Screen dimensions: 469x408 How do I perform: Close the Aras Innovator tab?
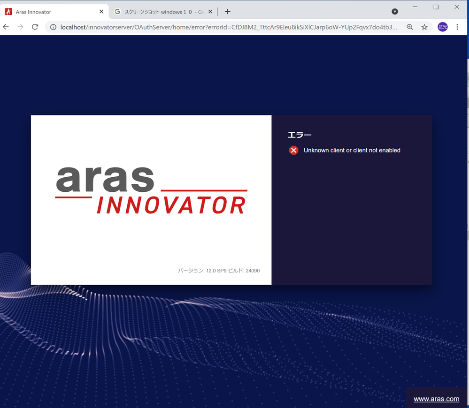pyautogui.click(x=101, y=12)
